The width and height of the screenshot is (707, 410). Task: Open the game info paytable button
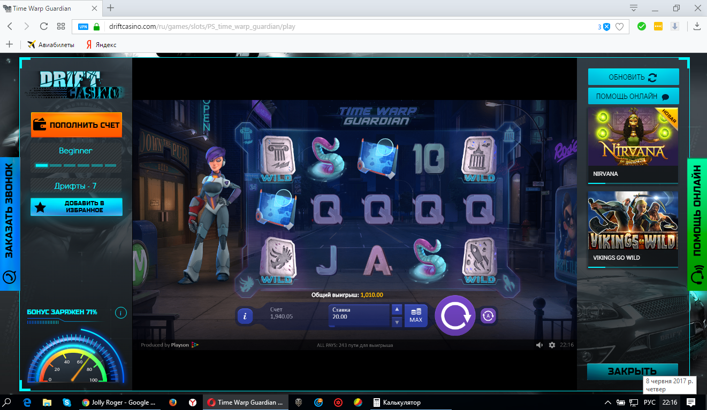[x=245, y=316]
